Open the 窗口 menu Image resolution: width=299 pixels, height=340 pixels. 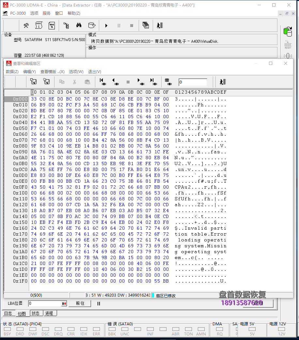[59, 13]
